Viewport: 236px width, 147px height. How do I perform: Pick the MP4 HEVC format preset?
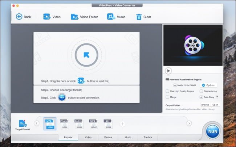93,124
